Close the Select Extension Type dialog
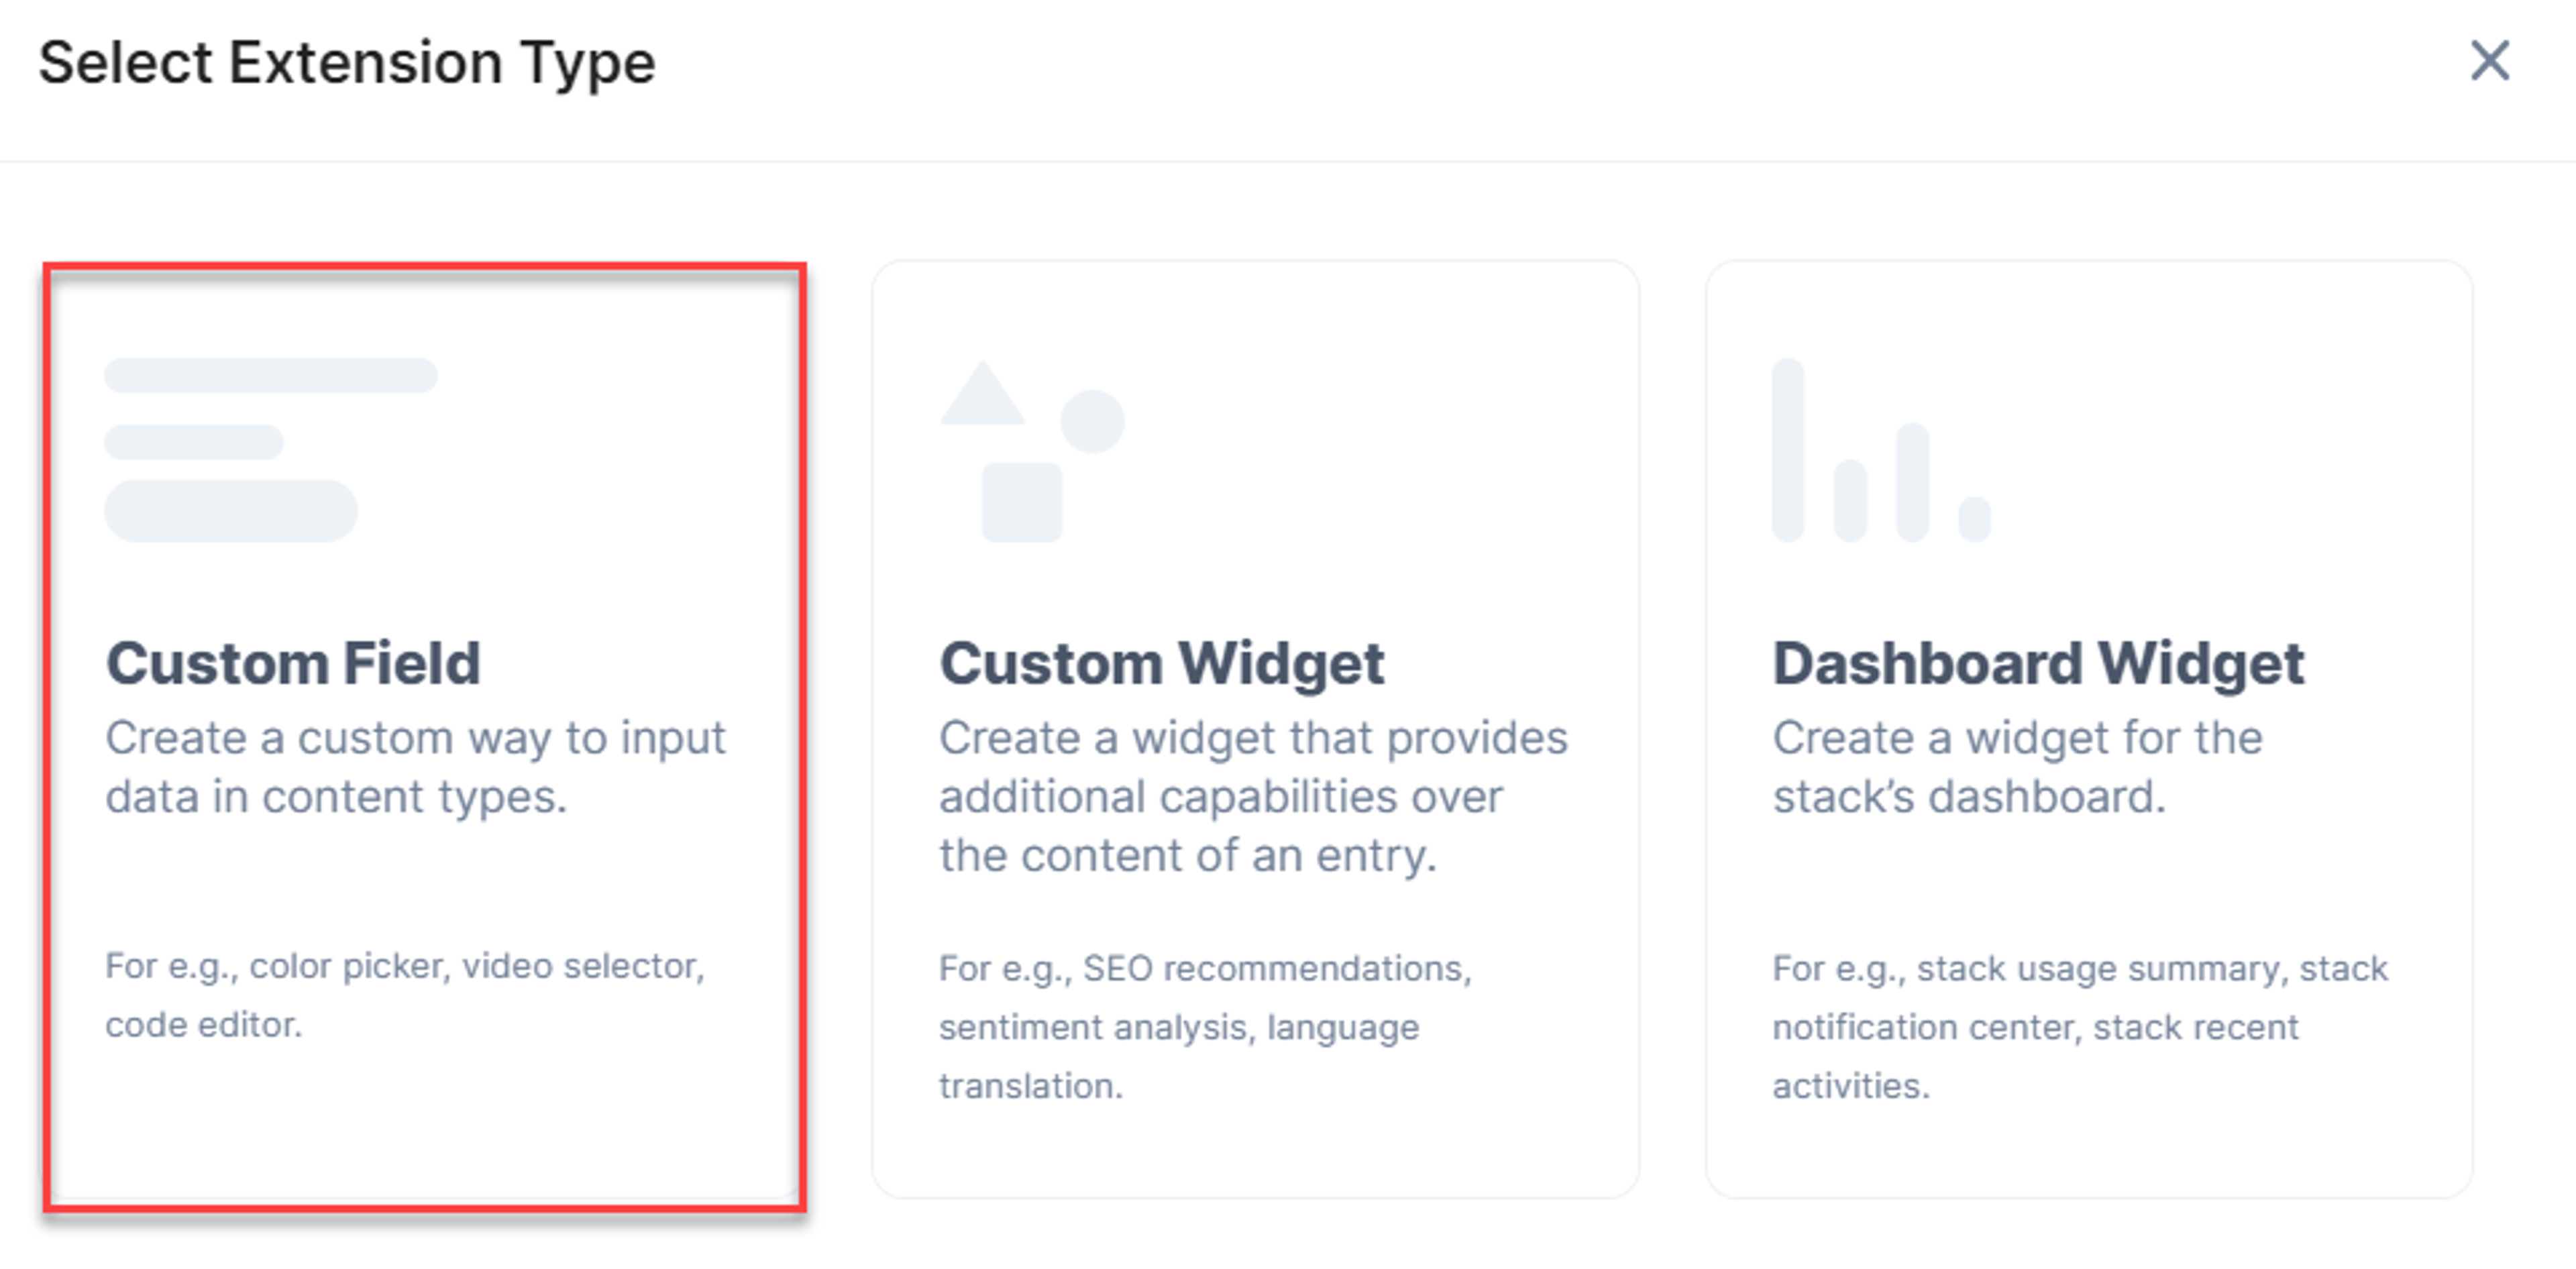Screen dimensions: 2576x1269 tap(2489, 61)
